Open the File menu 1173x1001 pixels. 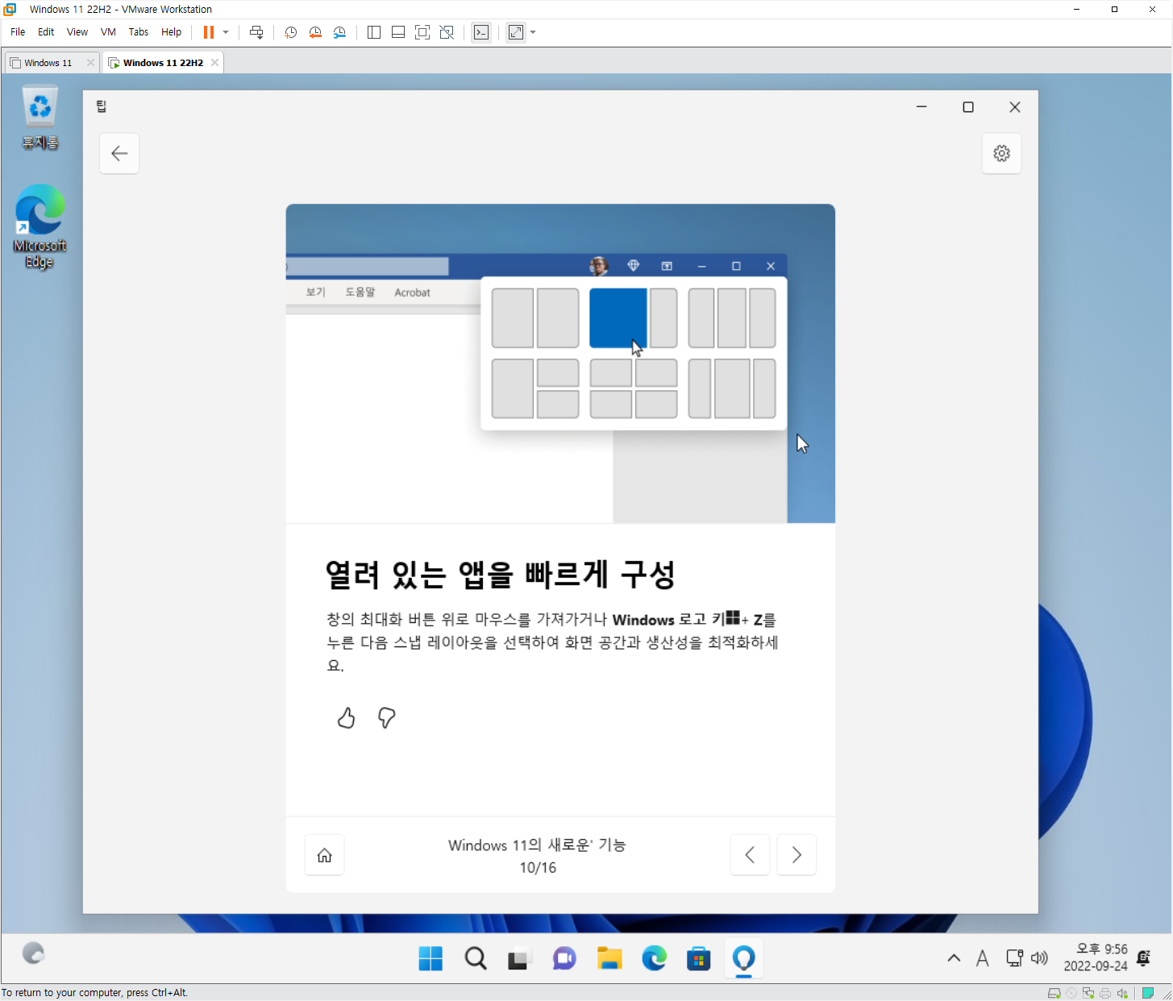click(18, 32)
